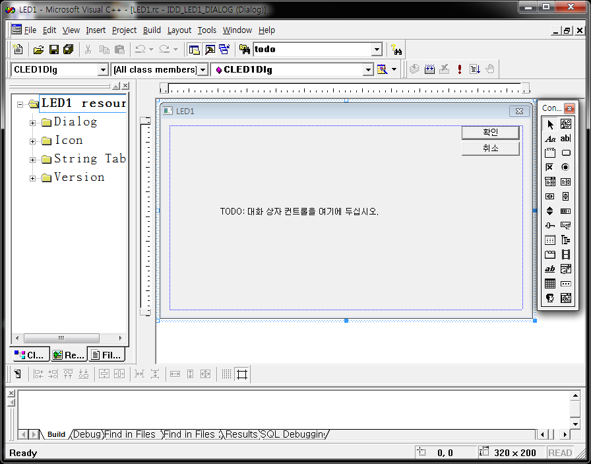Click the red exclamation Execute Program icon
Screen dimensions: 591x464
460,69
